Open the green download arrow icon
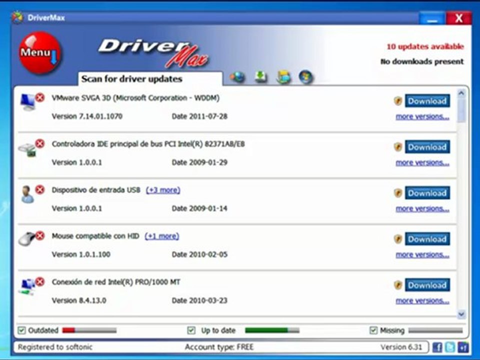 (261, 77)
